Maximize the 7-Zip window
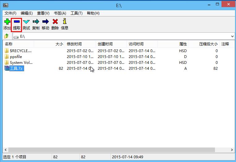This screenshot has width=236, height=162. click(x=217, y=4)
